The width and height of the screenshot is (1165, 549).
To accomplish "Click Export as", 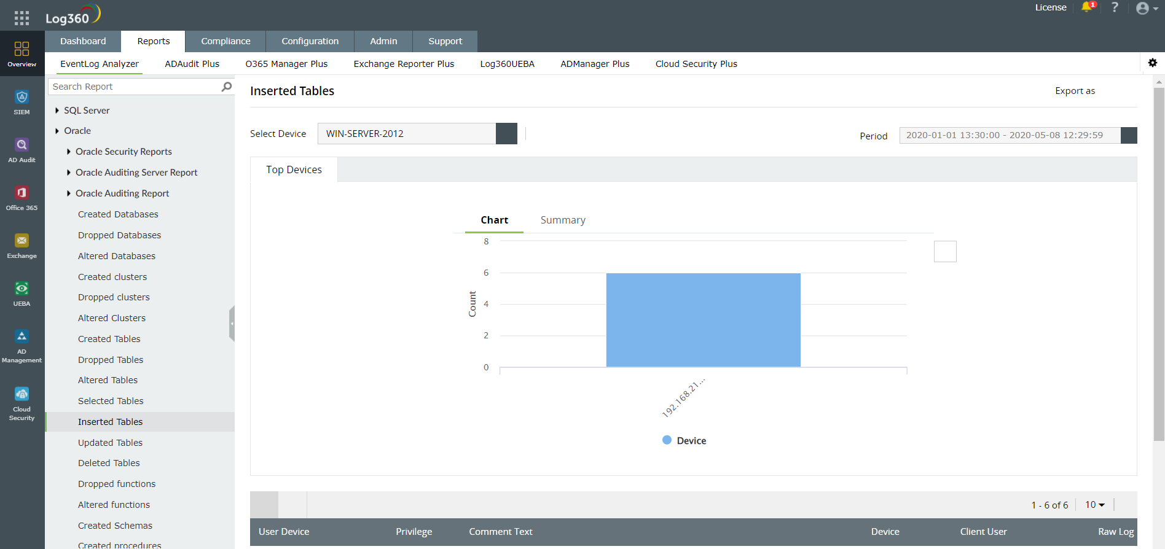I will click(x=1075, y=91).
